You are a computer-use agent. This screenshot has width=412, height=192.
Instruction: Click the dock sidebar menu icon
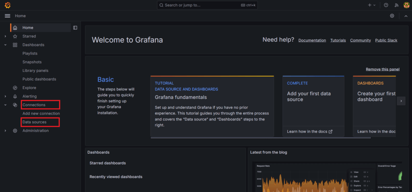click(x=75, y=28)
